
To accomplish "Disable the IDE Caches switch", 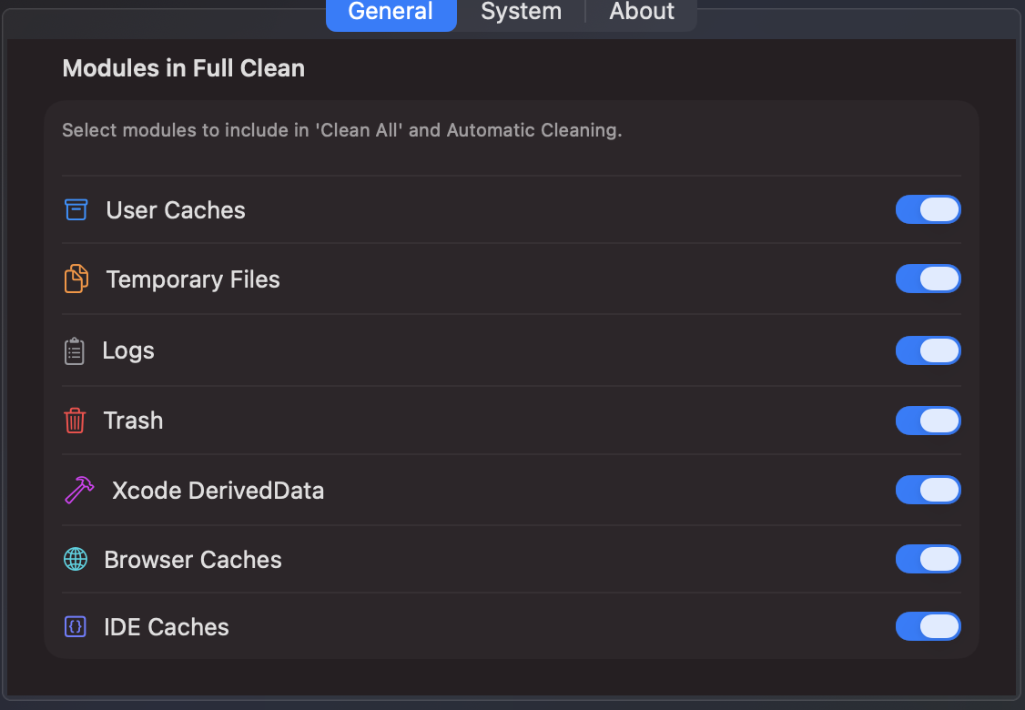I will click(x=928, y=626).
